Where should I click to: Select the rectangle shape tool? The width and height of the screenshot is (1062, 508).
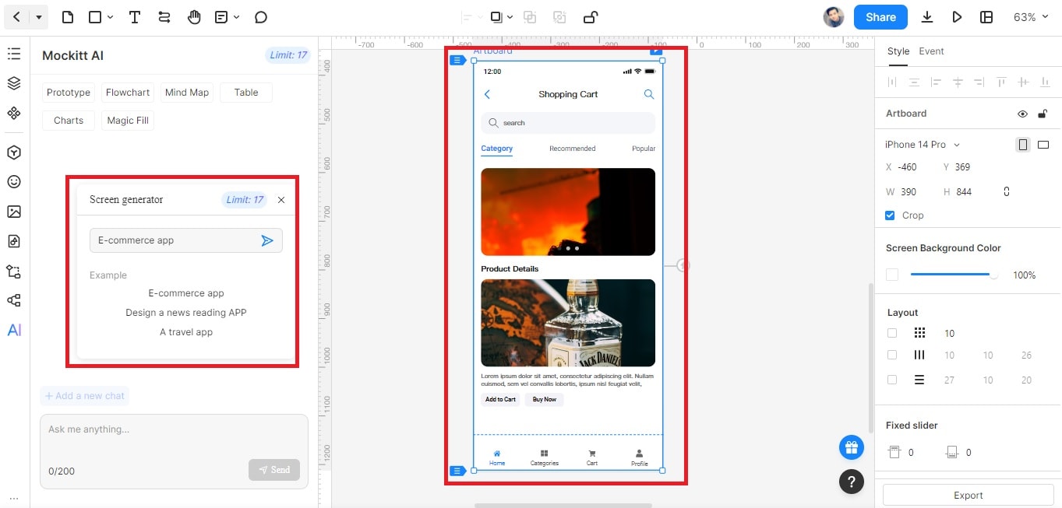tap(95, 16)
